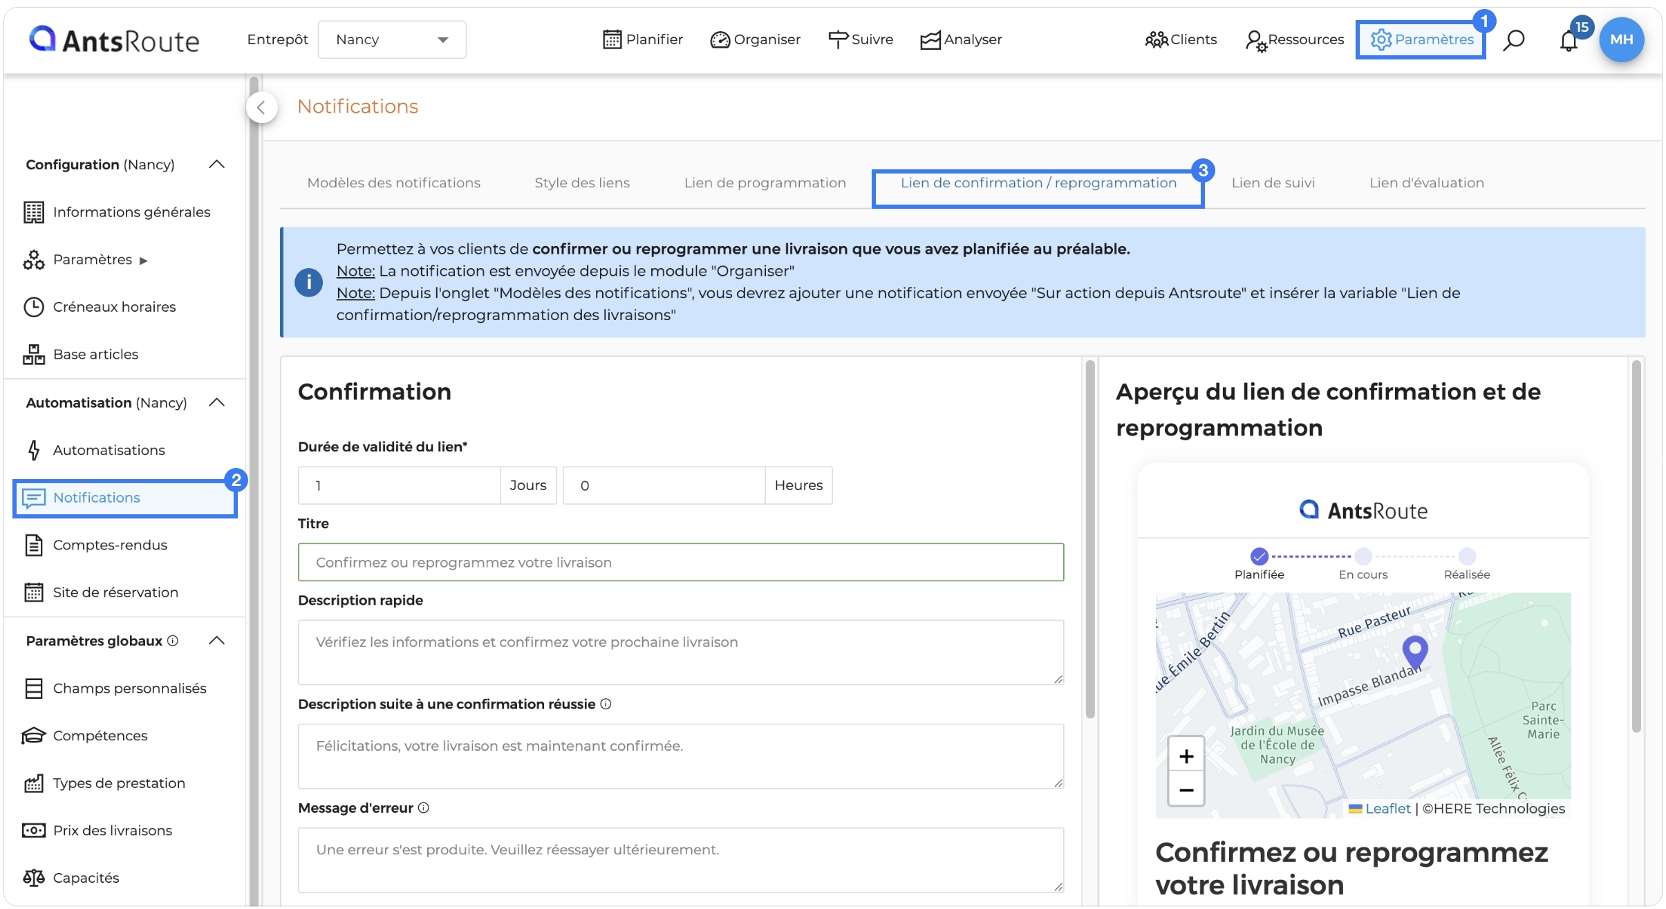This screenshot has height=909, width=1666.
Task: Switch to Style des liens tab
Action: click(x=582, y=182)
